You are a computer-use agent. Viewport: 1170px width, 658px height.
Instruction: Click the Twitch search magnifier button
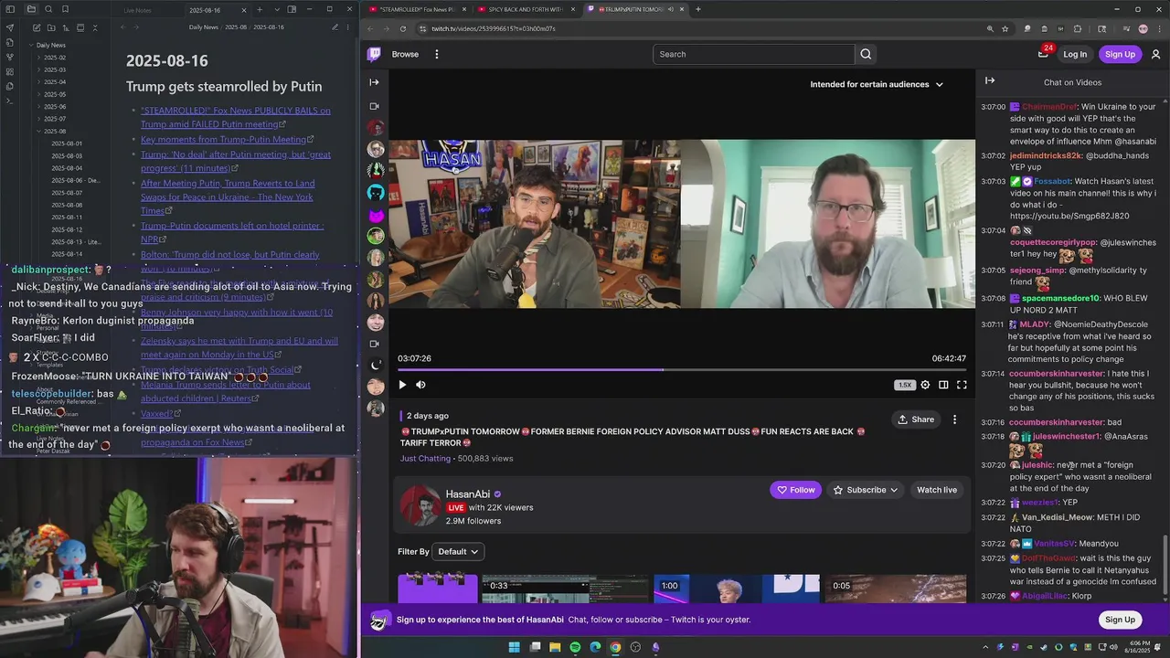pos(866,54)
